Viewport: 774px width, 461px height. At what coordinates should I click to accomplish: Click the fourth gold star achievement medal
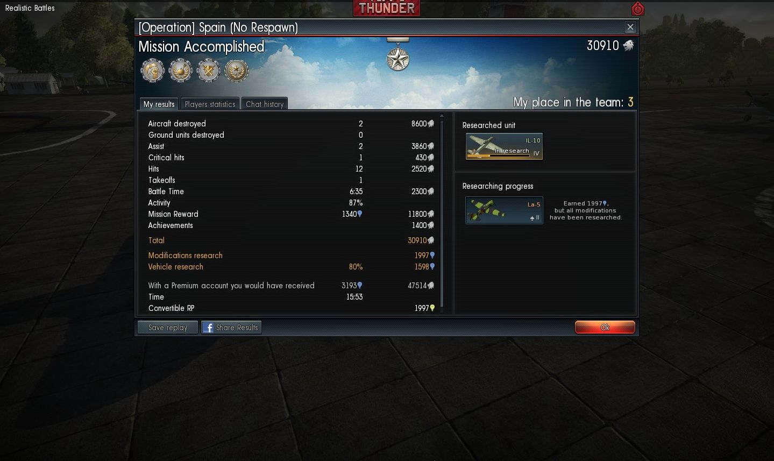[237, 70]
